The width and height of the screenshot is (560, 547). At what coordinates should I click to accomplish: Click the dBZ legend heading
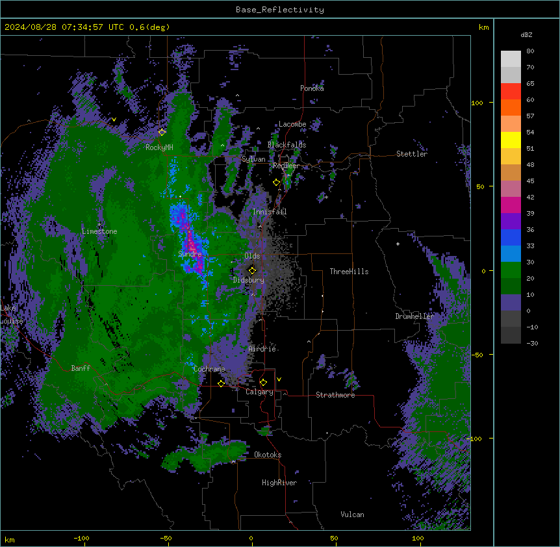point(526,35)
